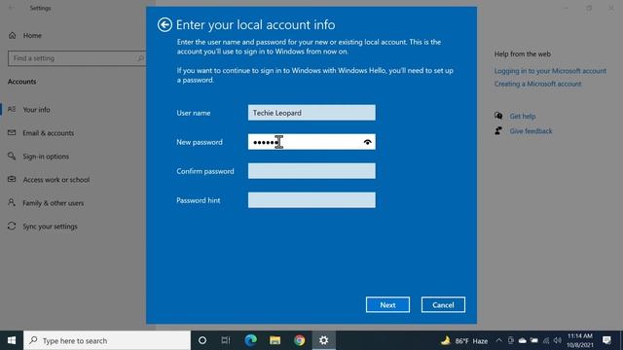Click the Give feedback person icon
This screenshot has width=623, height=350.
click(x=498, y=130)
